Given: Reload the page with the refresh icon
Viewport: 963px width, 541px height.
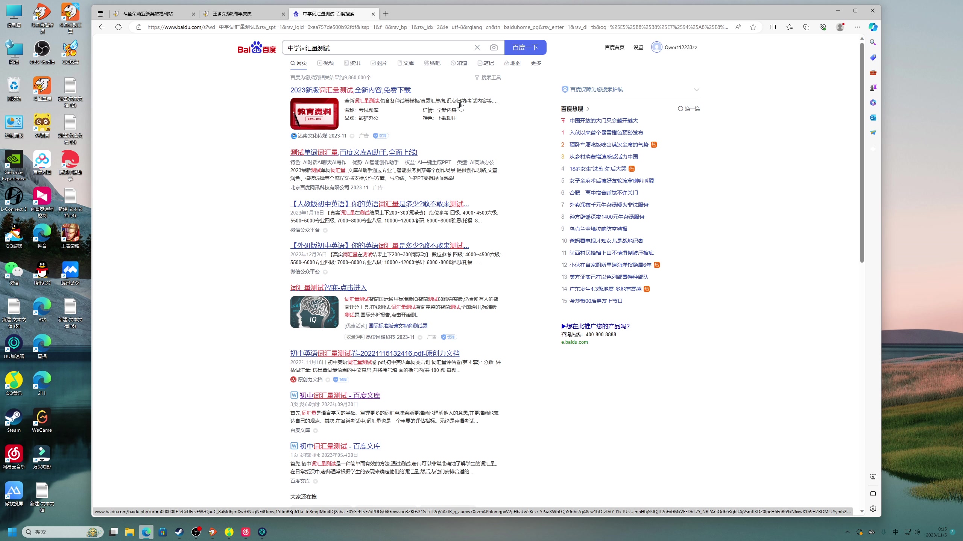Looking at the screenshot, I should coord(118,27).
